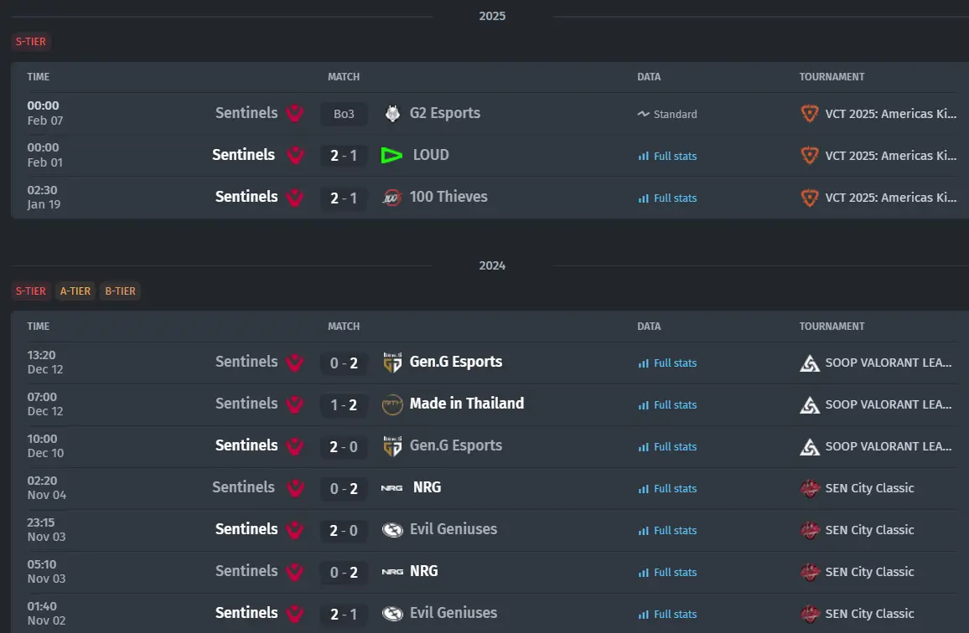The image size is (969, 633).
Task: Click SOOP league icon in the Made in Thailand row
Action: click(x=810, y=405)
